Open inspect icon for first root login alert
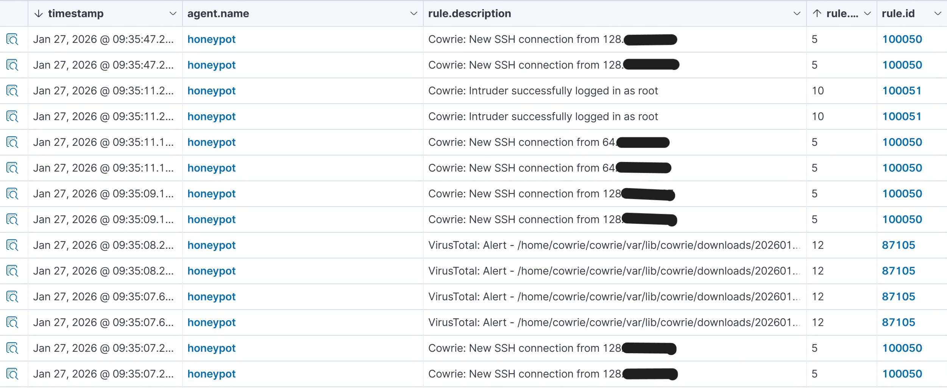Screen dimensions: 947x388 [12, 91]
